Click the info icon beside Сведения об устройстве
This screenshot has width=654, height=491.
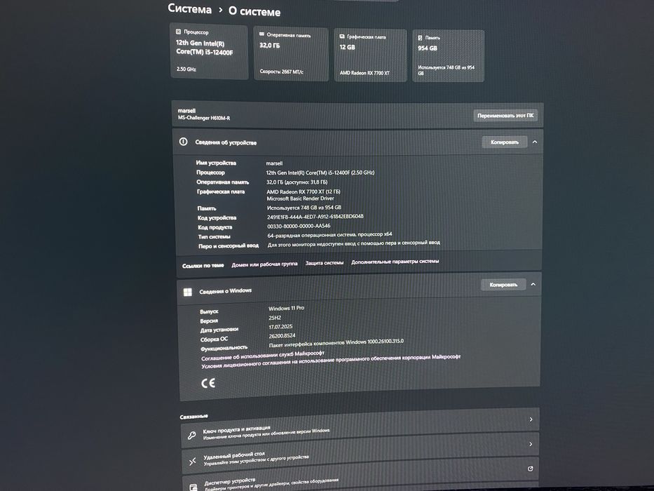pyautogui.click(x=183, y=142)
